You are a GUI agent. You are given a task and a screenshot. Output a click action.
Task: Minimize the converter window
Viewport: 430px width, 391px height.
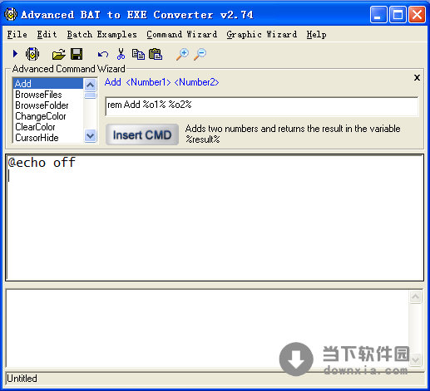pyautogui.click(x=378, y=15)
